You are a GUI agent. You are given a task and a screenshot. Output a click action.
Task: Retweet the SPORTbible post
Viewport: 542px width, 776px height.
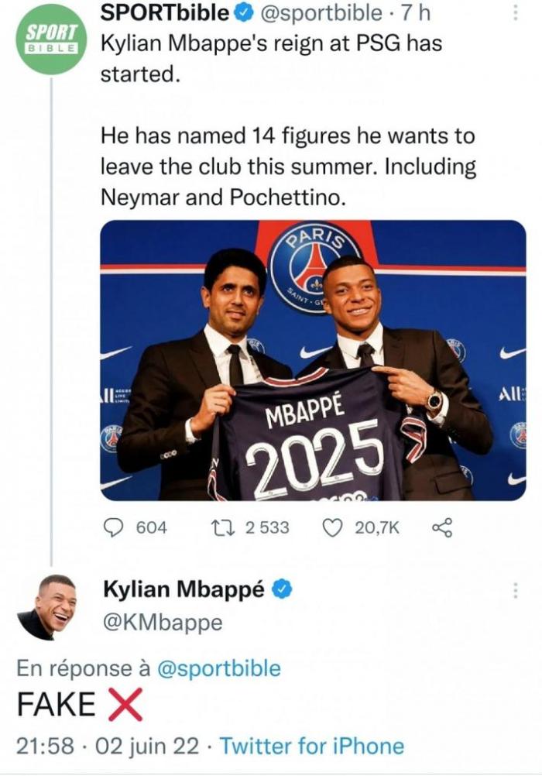pyautogui.click(x=221, y=527)
